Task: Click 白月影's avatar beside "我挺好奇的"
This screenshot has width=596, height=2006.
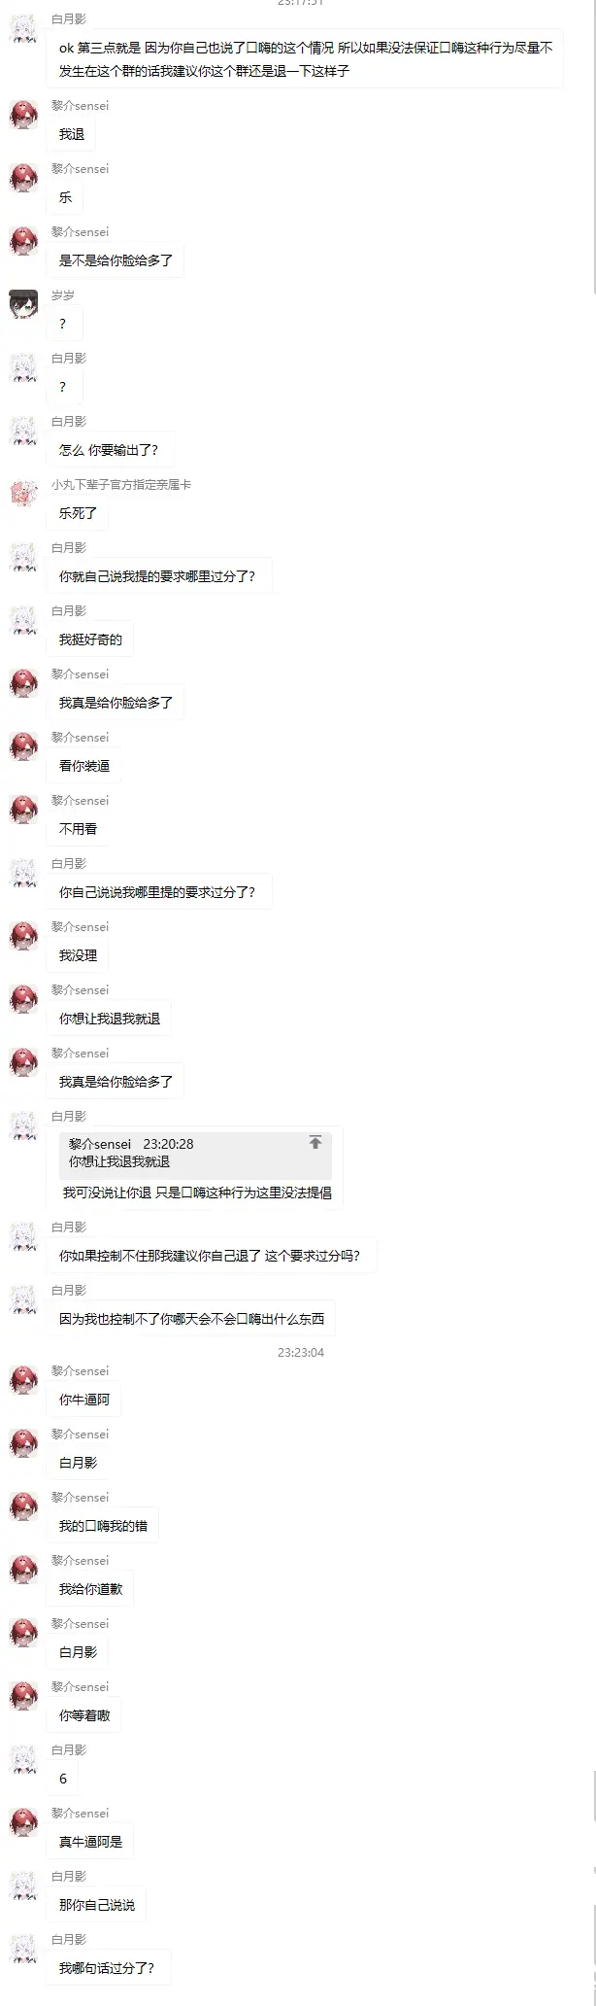Action: [23, 620]
